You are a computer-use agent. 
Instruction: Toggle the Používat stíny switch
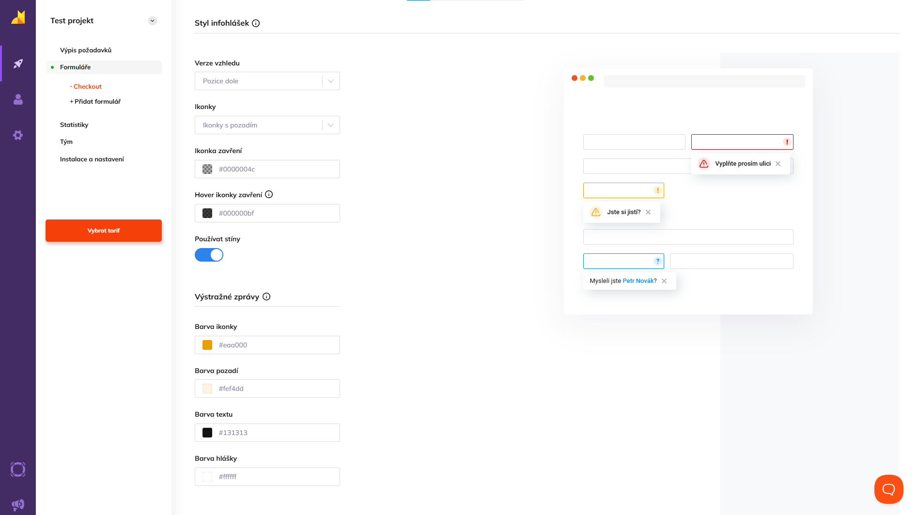point(209,255)
